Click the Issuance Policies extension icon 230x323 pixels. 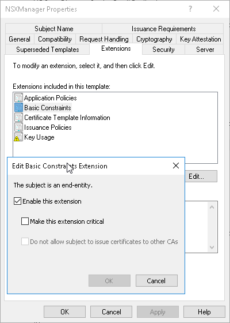tap(18, 127)
